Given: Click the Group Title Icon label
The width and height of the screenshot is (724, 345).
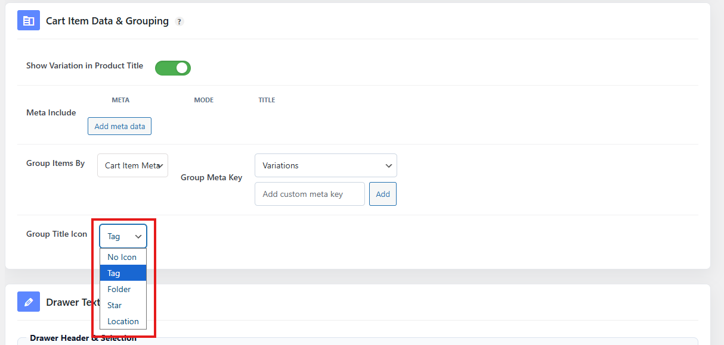Looking at the screenshot, I should click(57, 234).
